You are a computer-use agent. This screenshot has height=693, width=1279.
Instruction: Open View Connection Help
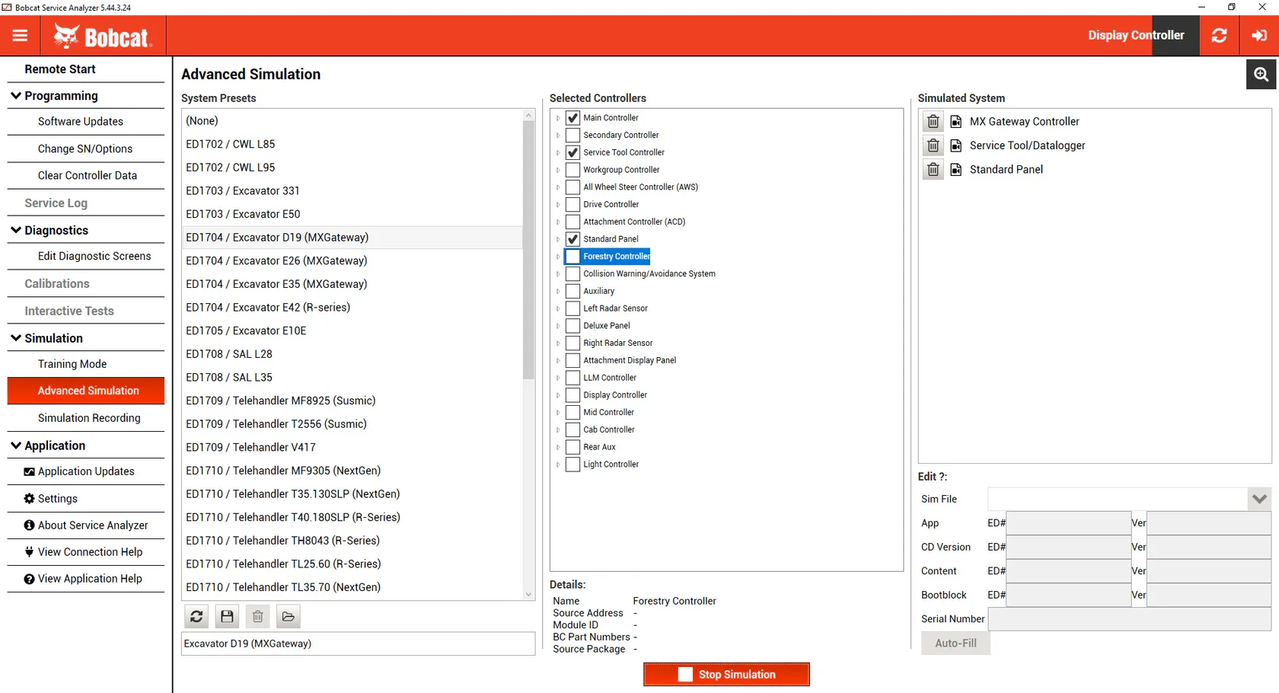pyautogui.click(x=86, y=552)
